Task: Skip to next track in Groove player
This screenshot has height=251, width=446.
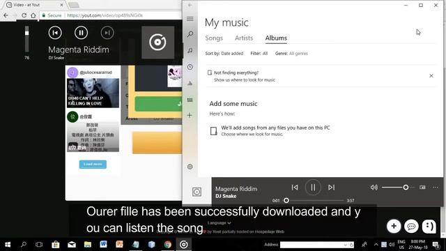Action: pyautogui.click(x=332, y=188)
